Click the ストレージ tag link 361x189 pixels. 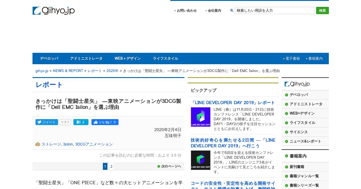(x=51, y=144)
